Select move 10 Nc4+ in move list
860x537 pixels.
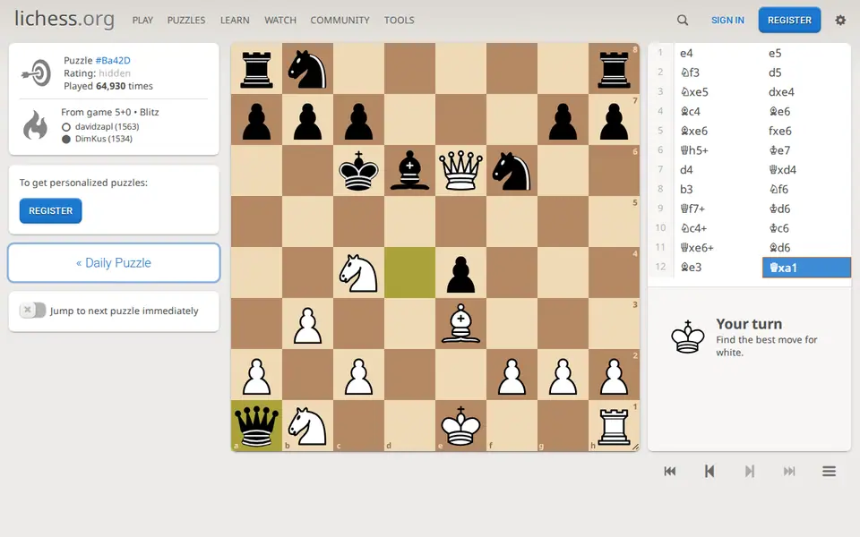point(718,228)
